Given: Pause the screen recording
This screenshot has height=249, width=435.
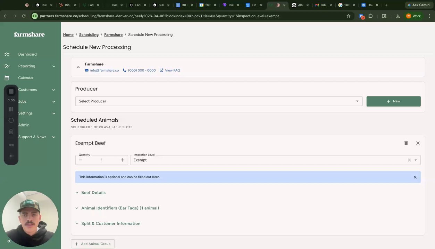Looking at the screenshot, I should click(11, 109).
